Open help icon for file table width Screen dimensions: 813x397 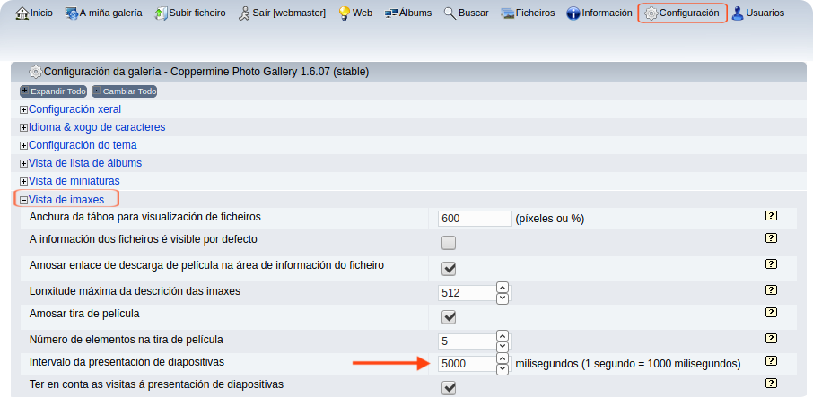point(771,216)
